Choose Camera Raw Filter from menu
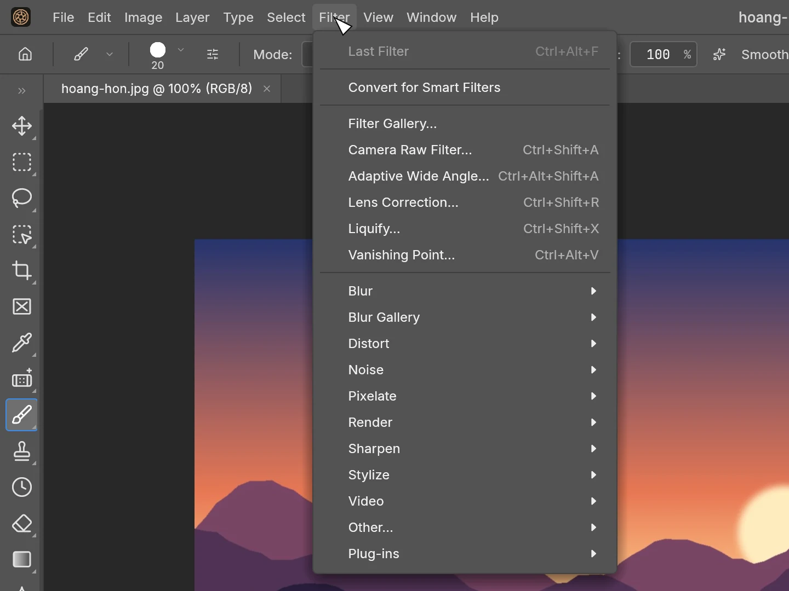Image resolution: width=789 pixels, height=591 pixels. tap(465, 150)
